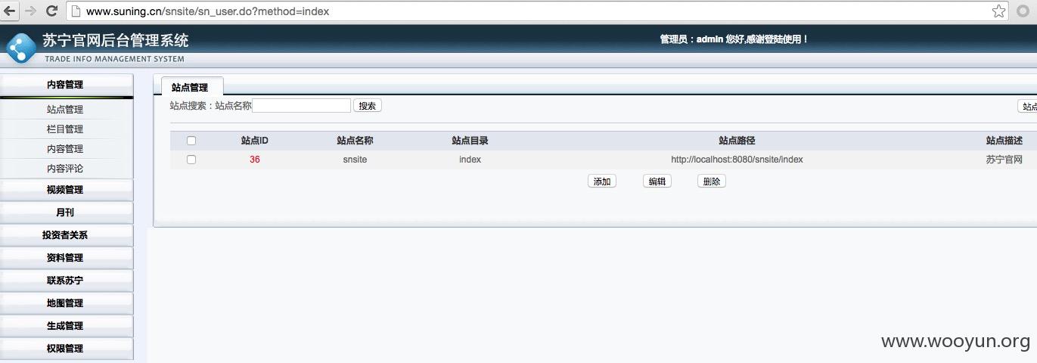Expand the 月刊 sidebar section
Screen dimensions: 1037x363
(67, 213)
